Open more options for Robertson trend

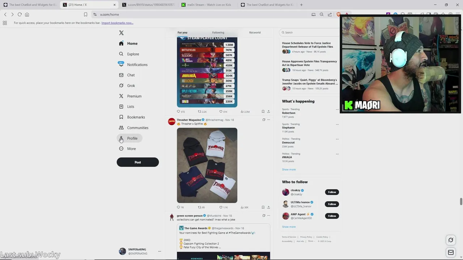(x=337, y=109)
